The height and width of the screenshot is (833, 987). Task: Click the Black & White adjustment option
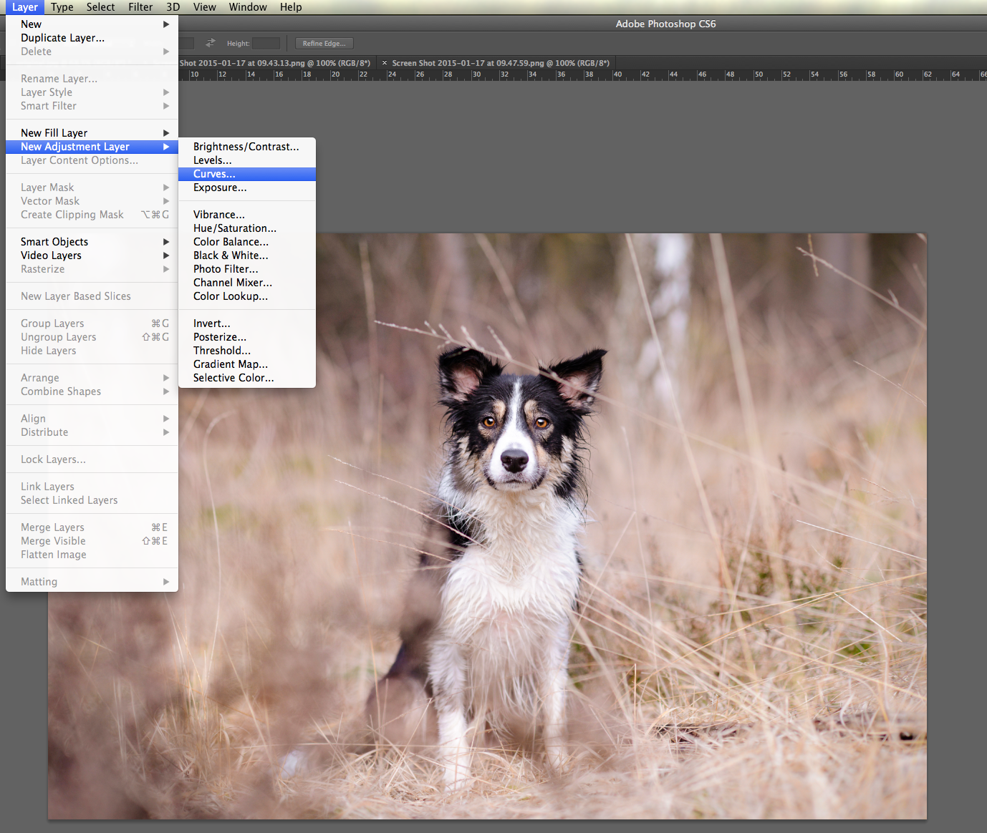(x=231, y=255)
